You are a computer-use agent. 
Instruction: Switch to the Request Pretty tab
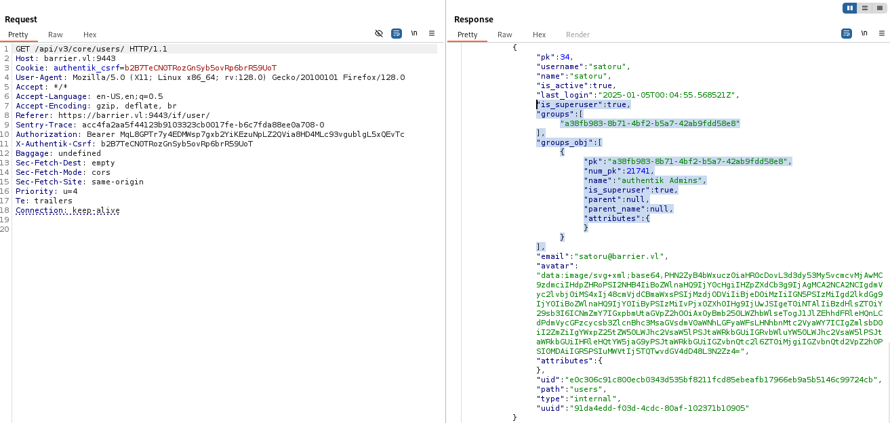18,35
